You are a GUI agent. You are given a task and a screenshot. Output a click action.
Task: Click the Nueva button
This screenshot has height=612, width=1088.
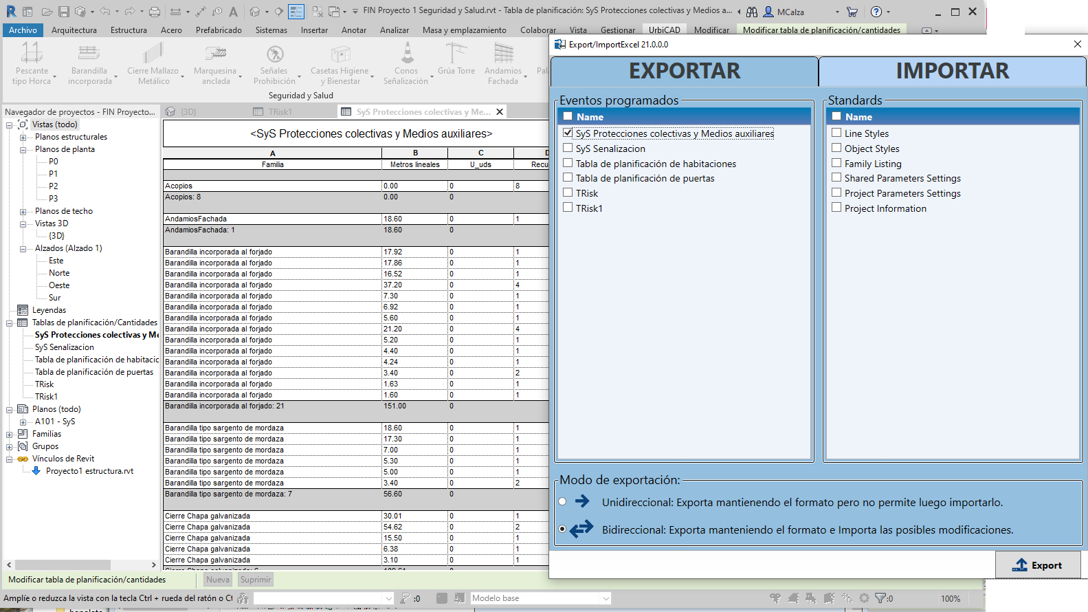coord(218,580)
